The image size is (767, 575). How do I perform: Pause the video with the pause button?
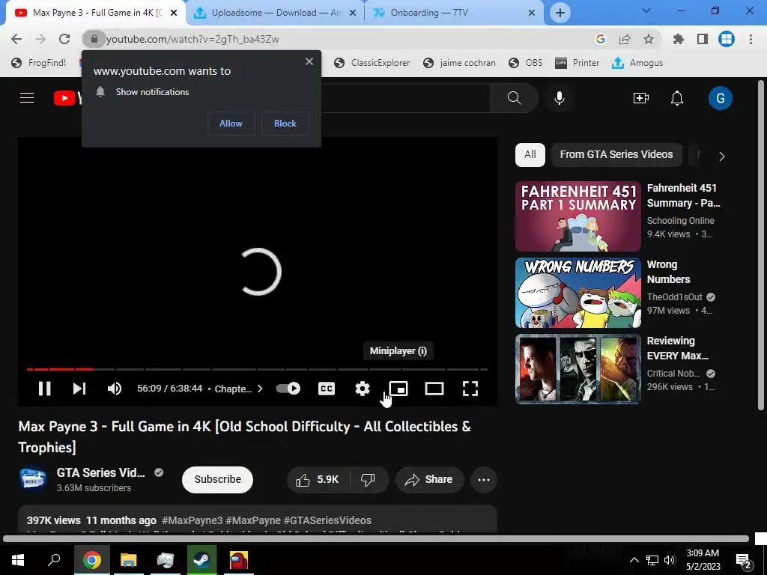44,389
